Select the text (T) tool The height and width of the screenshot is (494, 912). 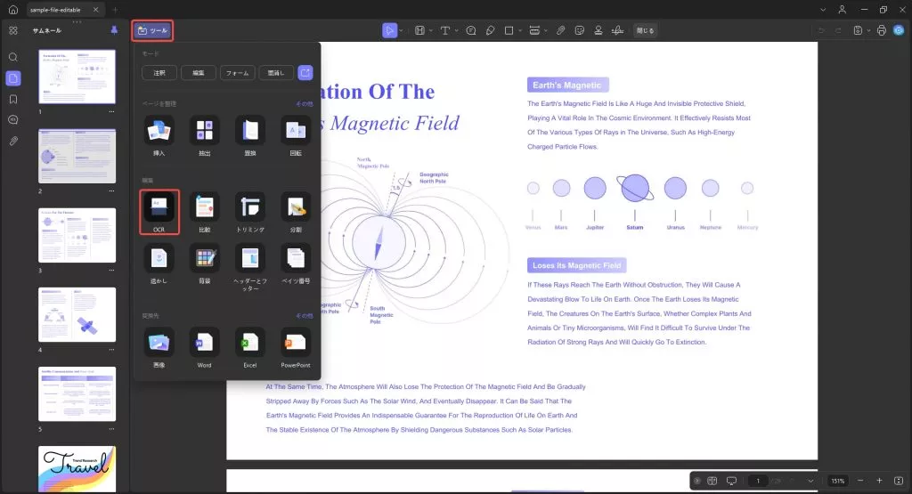tap(445, 30)
